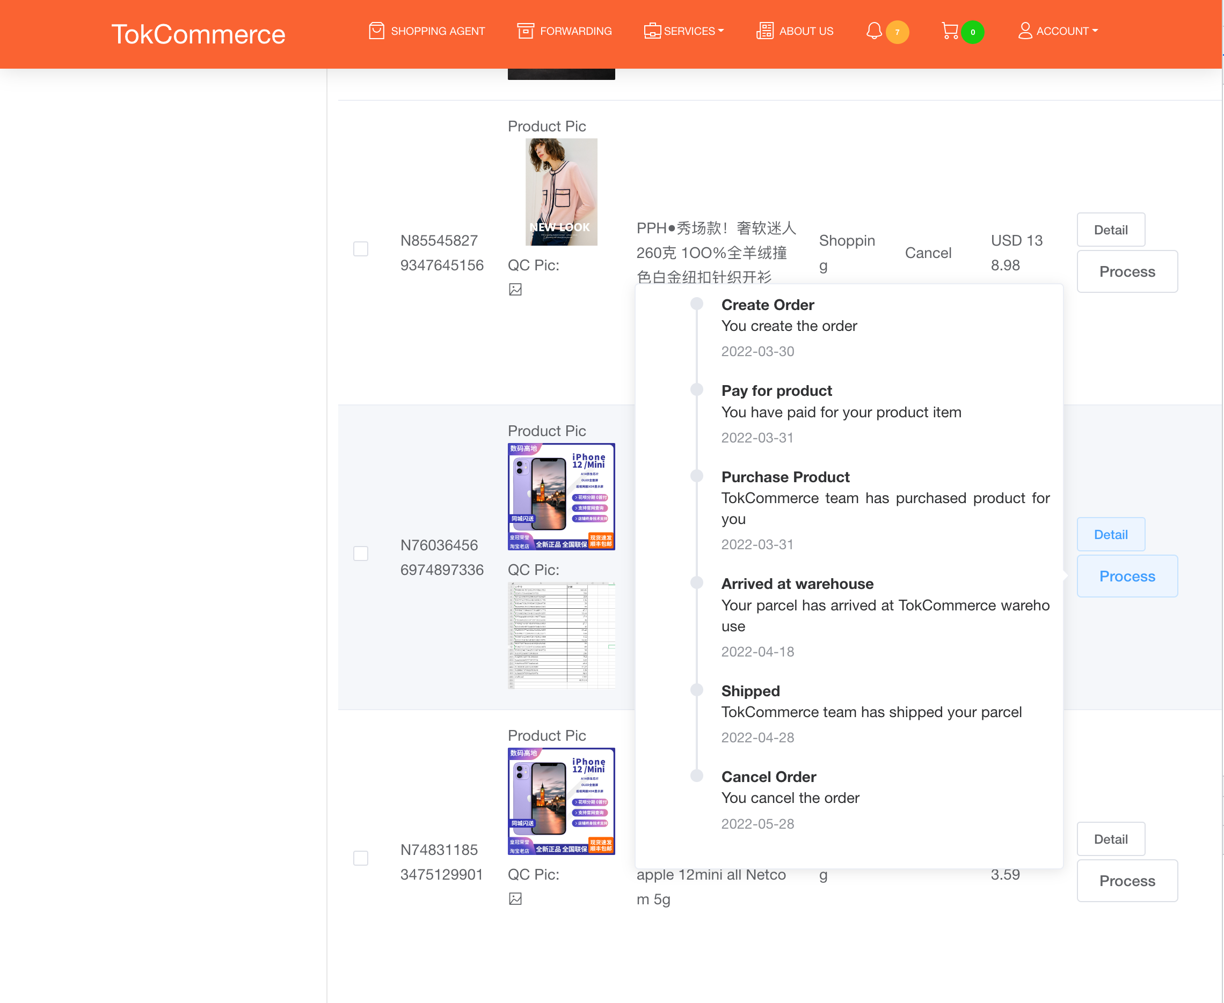The image size is (1224, 1003).
Task: Click the Account user icon
Action: click(1024, 31)
